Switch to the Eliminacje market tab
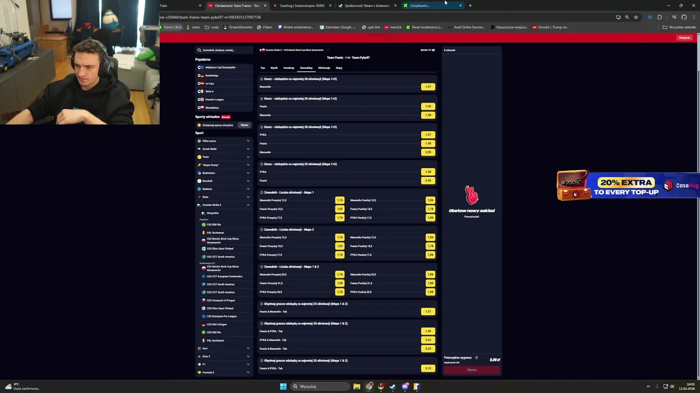Screen dimensions: 700x393 [x=324, y=68]
